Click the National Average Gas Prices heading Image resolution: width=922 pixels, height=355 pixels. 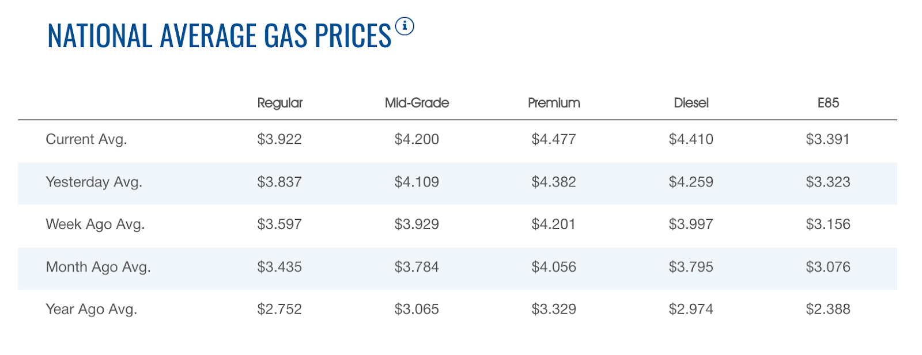(219, 36)
